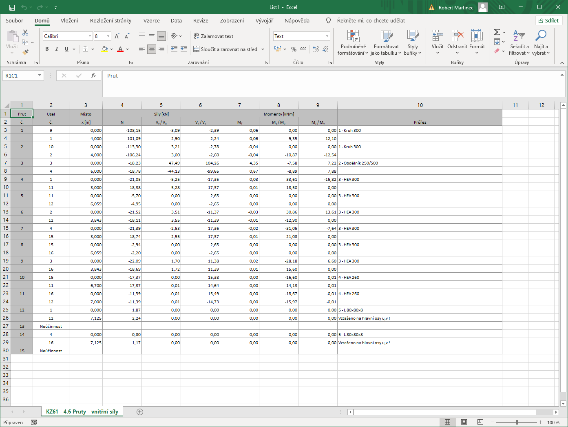Open the Soubor menu

(x=14, y=20)
